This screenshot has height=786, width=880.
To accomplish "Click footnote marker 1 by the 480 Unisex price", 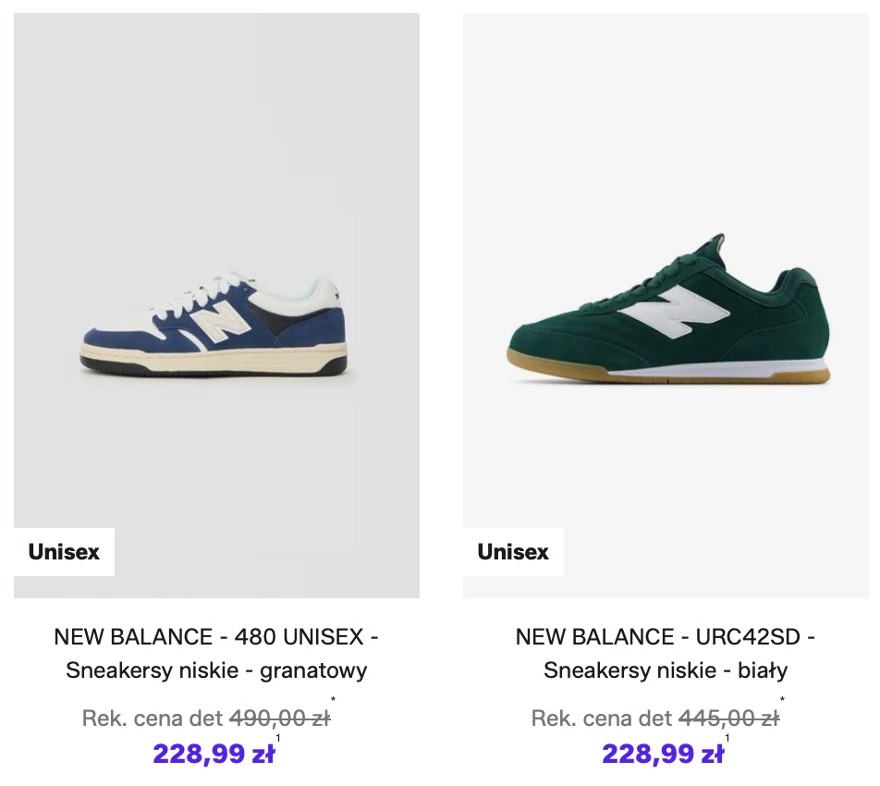I will tap(278, 738).
